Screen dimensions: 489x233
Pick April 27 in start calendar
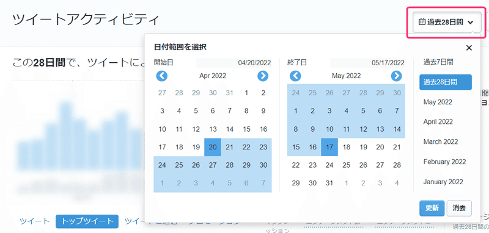pos(213,165)
